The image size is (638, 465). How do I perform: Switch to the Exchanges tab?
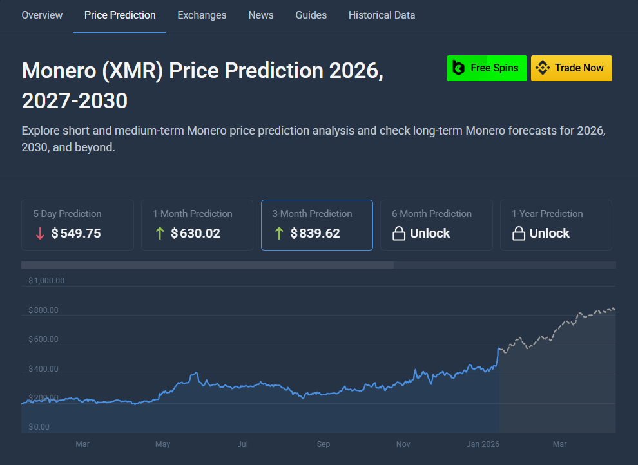click(202, 15)
